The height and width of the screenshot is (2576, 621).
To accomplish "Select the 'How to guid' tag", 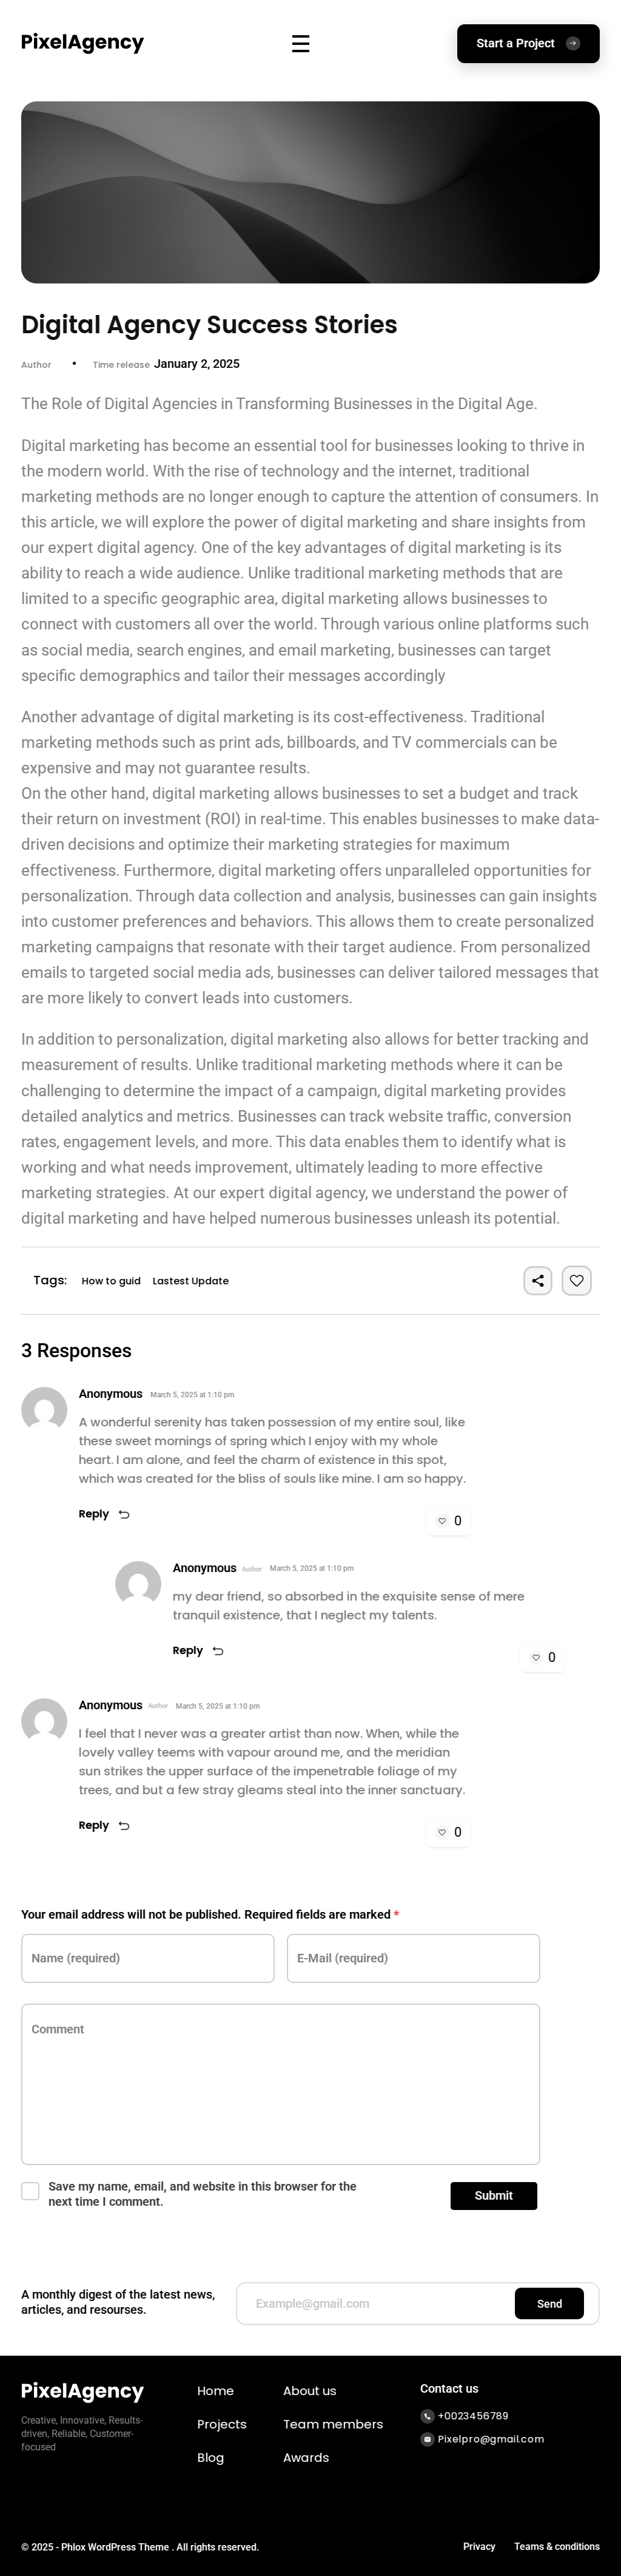I will 111,1281.
